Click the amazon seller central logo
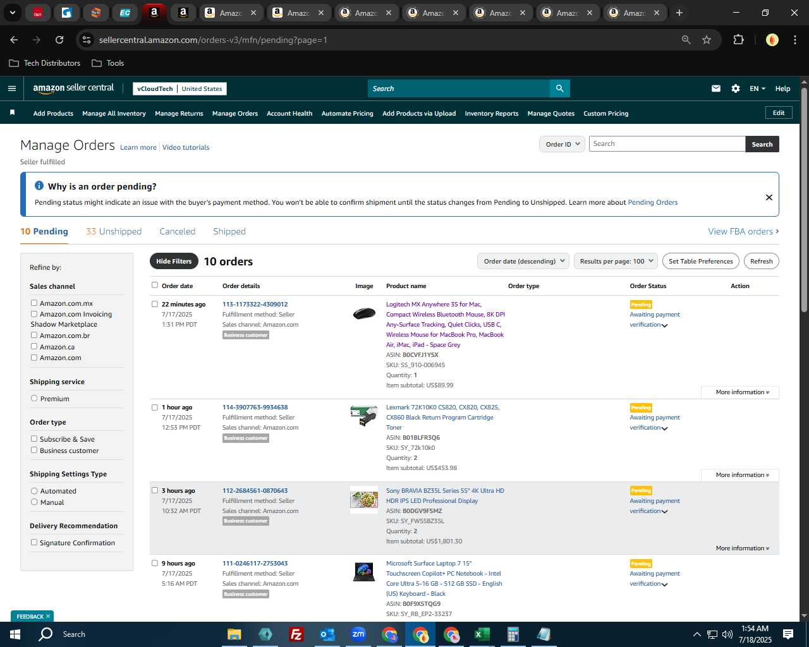The height and width of the screenshot is (647, 809). click(x=73, y=88)
